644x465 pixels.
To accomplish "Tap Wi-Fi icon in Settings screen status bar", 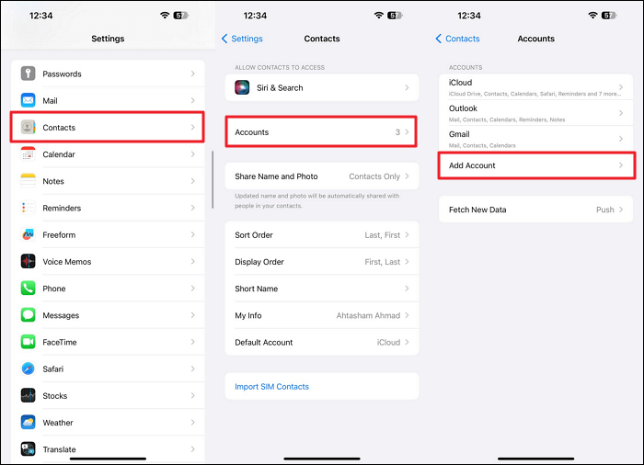I will 165,16.
